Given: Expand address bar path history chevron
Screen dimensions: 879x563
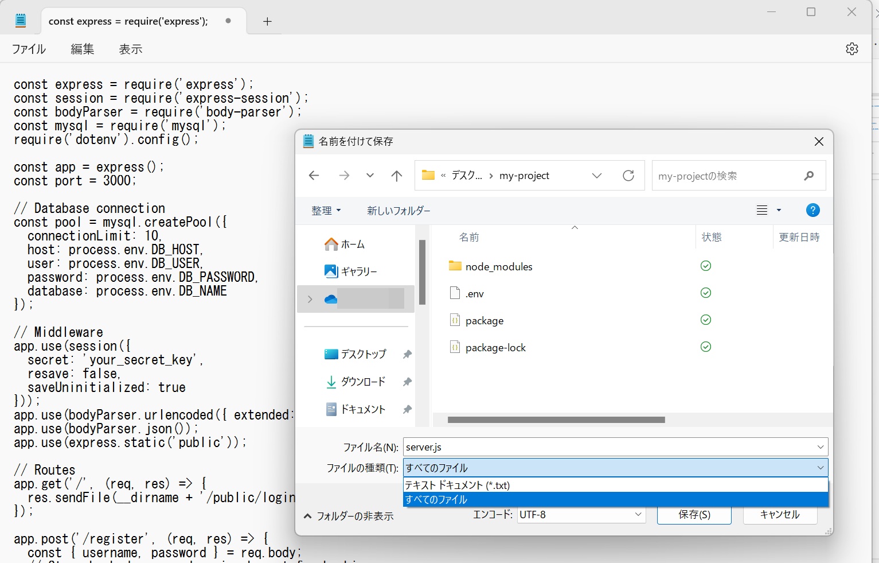Looking at the screenshot, I should coord(597,176).
